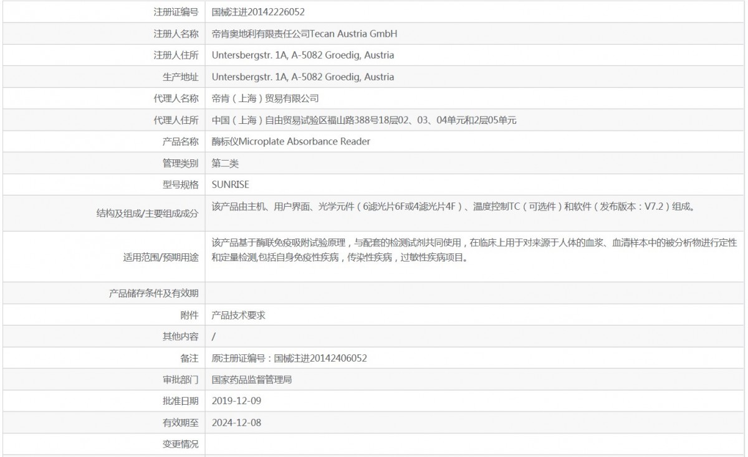Click the 产品名称 label
The width and height of the screenshot is (748, 457).
pyautogui.click(x=180, y=141)
